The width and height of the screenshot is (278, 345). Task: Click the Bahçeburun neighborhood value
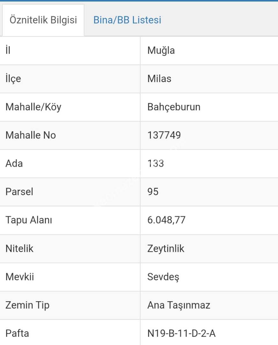[174, 107]
